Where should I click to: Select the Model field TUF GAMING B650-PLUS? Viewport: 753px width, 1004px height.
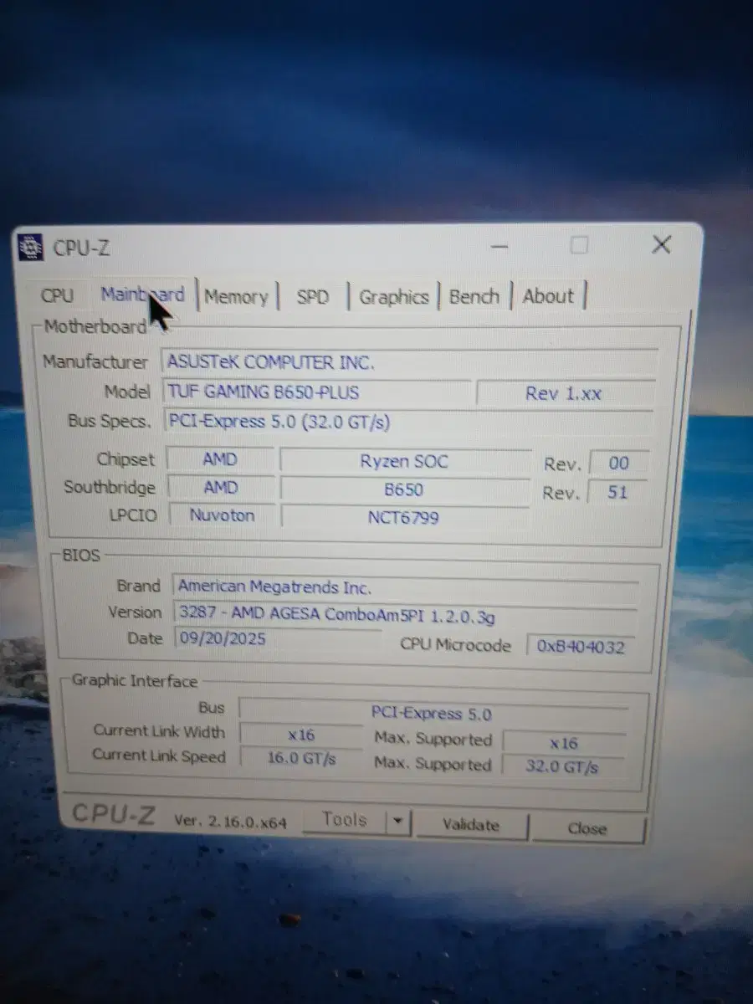pos(316,392)
